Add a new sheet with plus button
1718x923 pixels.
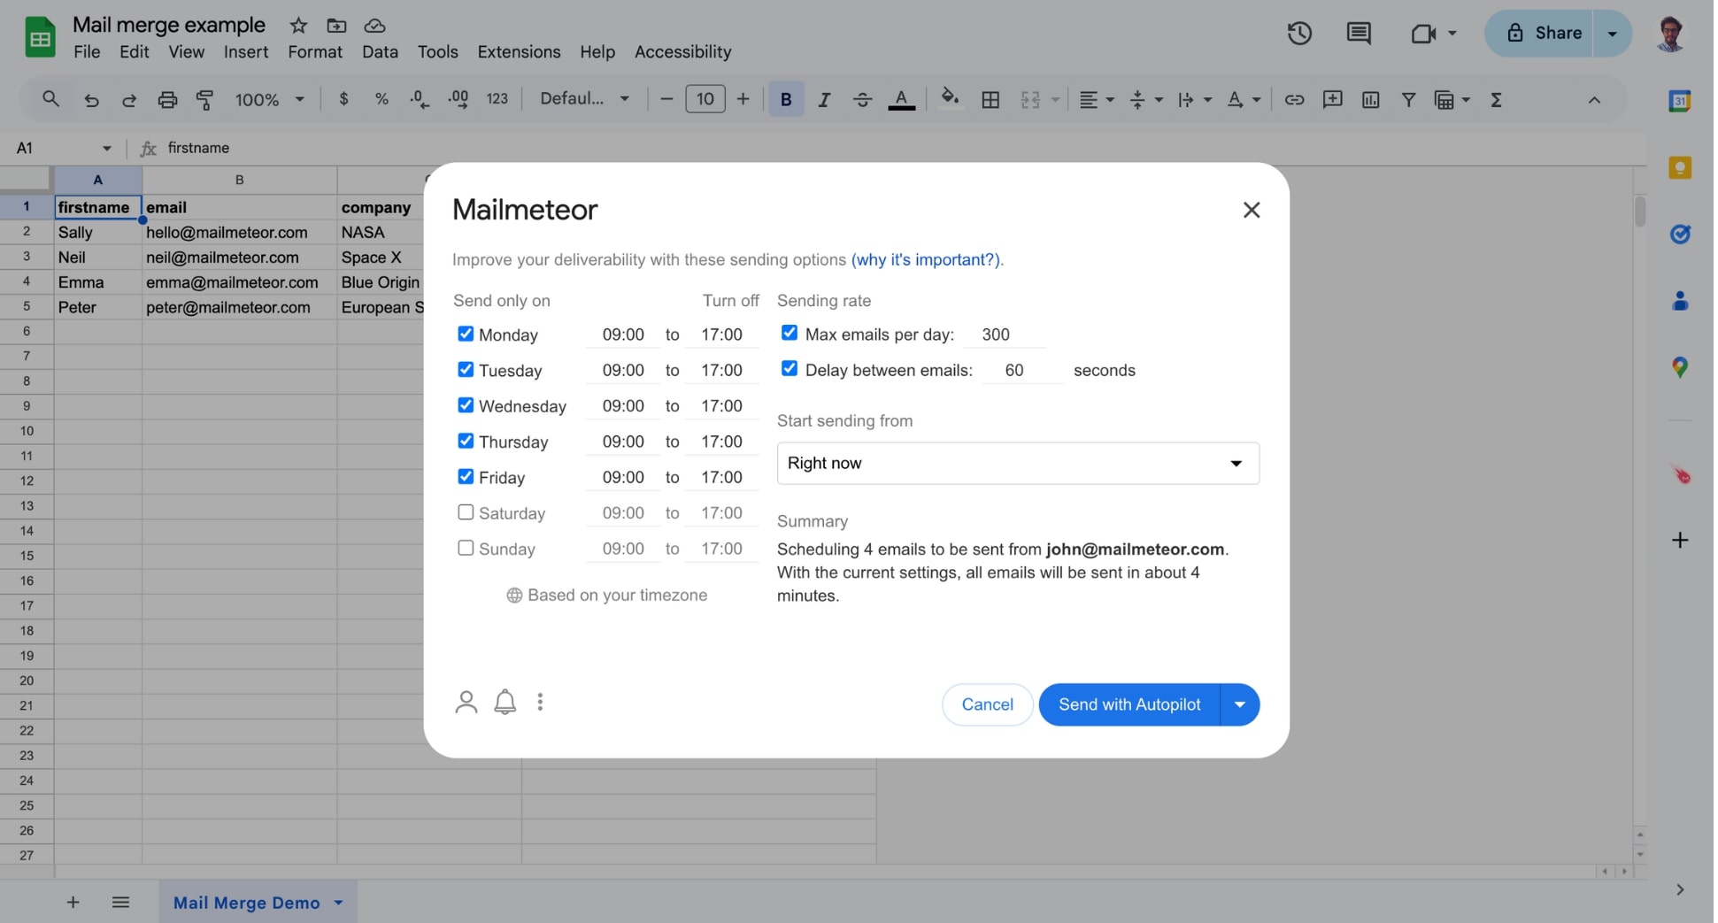[73, 902]
